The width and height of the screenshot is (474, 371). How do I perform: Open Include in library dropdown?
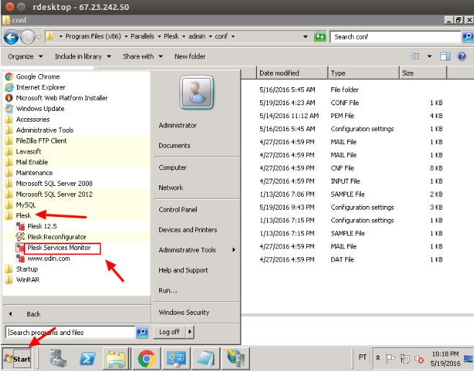point(83,56)
